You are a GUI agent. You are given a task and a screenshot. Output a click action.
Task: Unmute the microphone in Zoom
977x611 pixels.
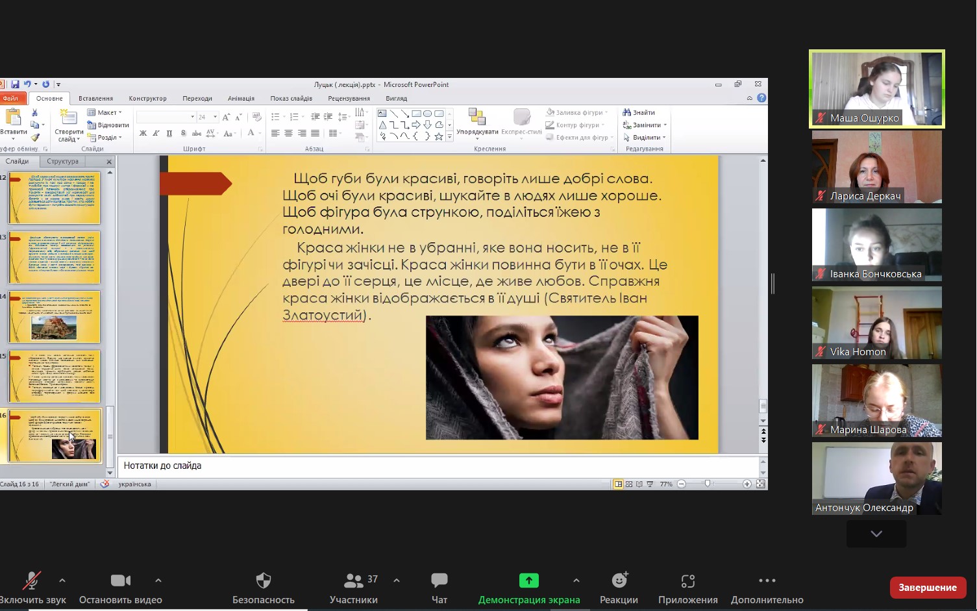31,588
